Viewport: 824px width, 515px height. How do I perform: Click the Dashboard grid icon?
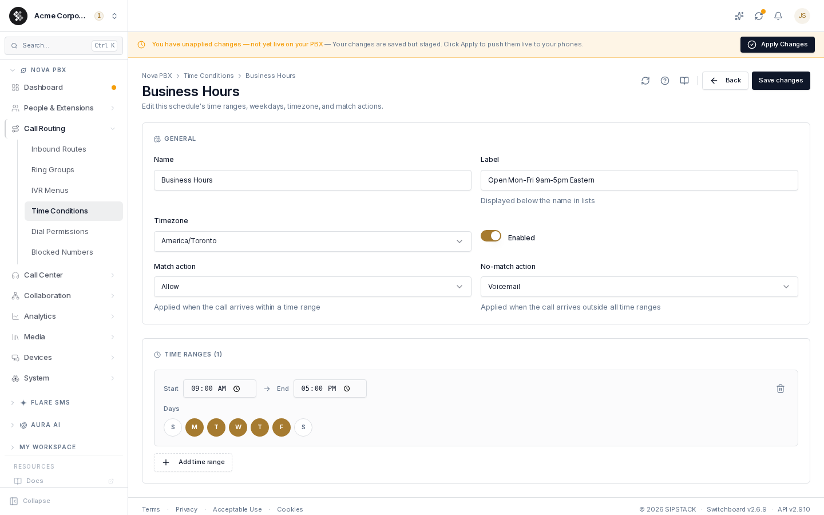pyautogui.click(x=15, y=88)
